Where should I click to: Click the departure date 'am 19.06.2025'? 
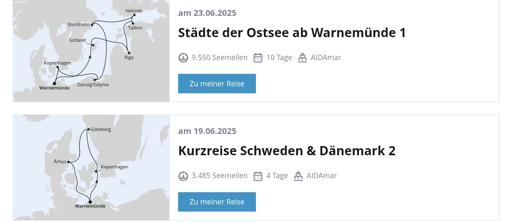coord(207,131)
